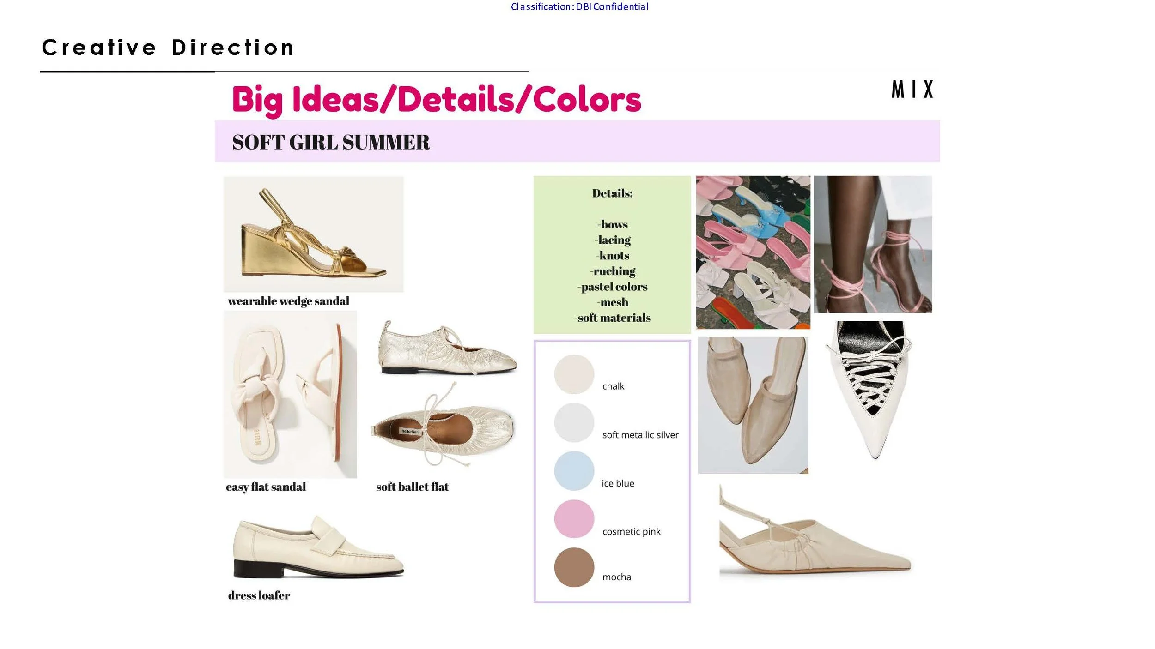Select the DBI Confidential classification label
This screenshot has height=649, width=1155.
pos(579,6)
